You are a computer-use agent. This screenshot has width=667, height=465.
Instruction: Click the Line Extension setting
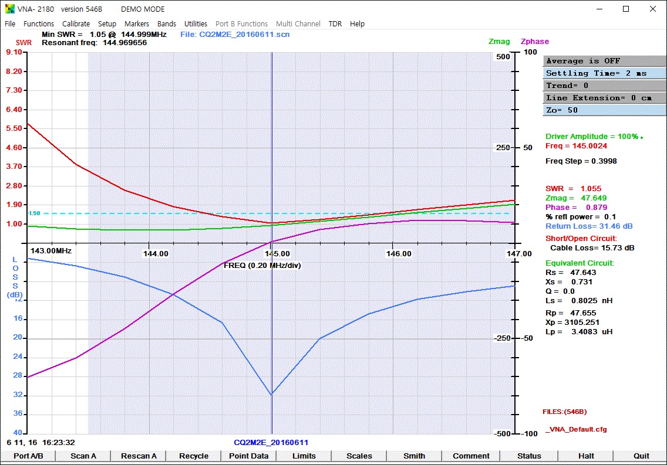pyautogui.click(x=605, y=98)
